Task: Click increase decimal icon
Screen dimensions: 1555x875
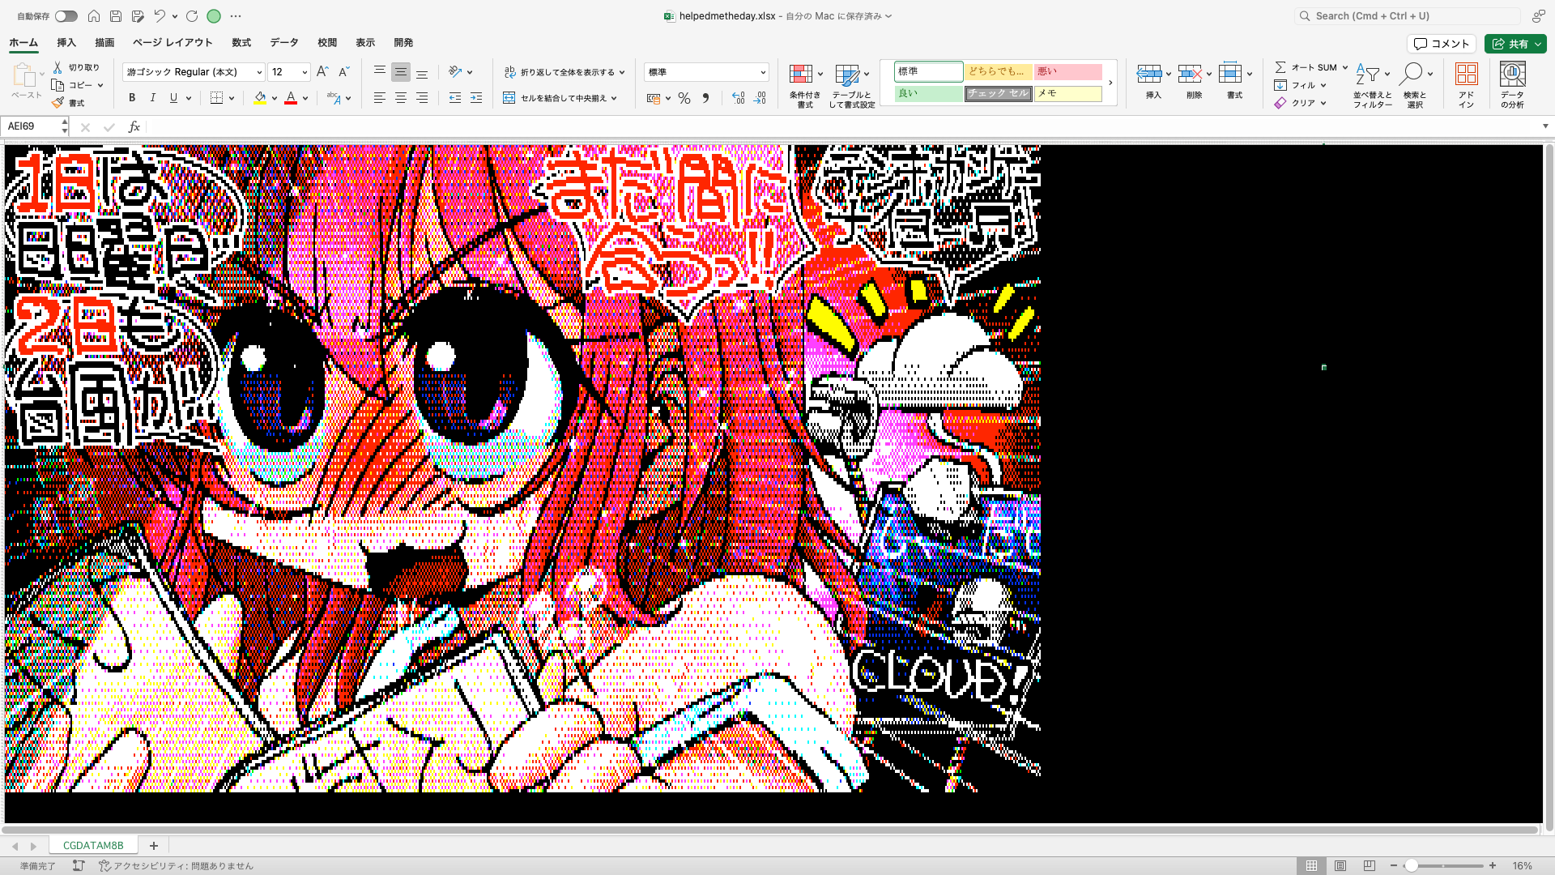Action: pyautogui.click(x=738, y=98)
